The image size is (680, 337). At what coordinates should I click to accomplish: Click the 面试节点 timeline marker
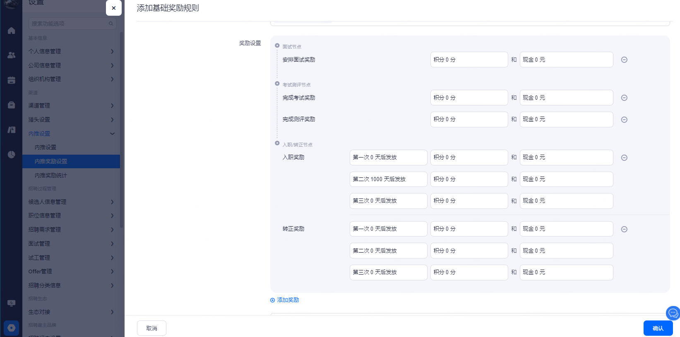tap(277, 45)
